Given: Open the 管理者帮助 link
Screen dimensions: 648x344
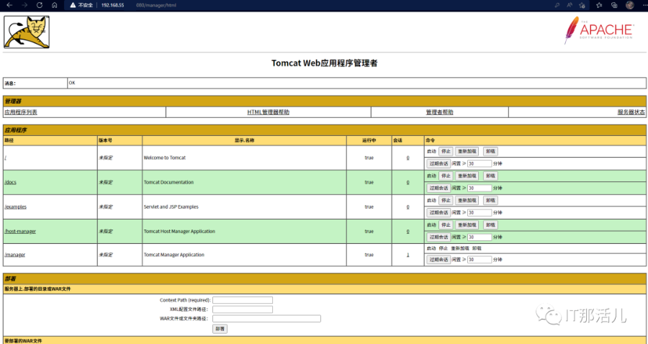Looking at the screenshot, I should 440,112.
